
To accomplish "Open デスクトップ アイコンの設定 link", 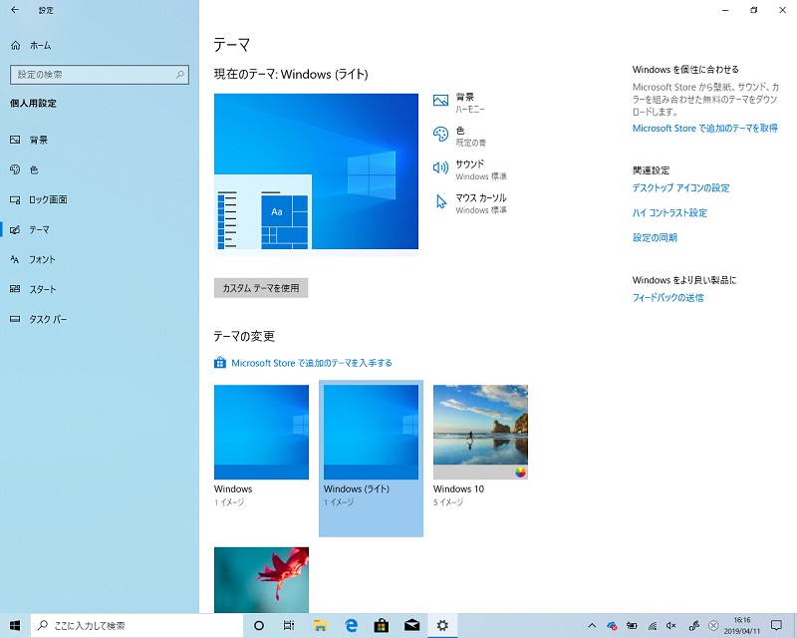I will click(680, 187).
